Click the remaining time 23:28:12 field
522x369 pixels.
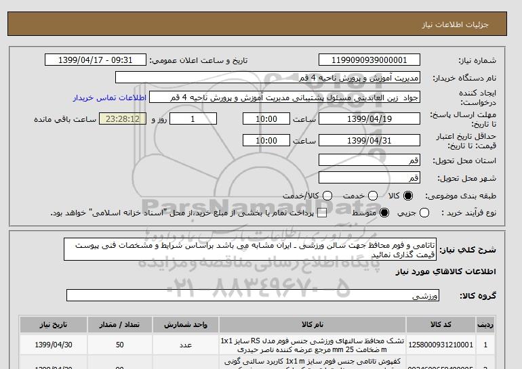(x=123, y=118)
